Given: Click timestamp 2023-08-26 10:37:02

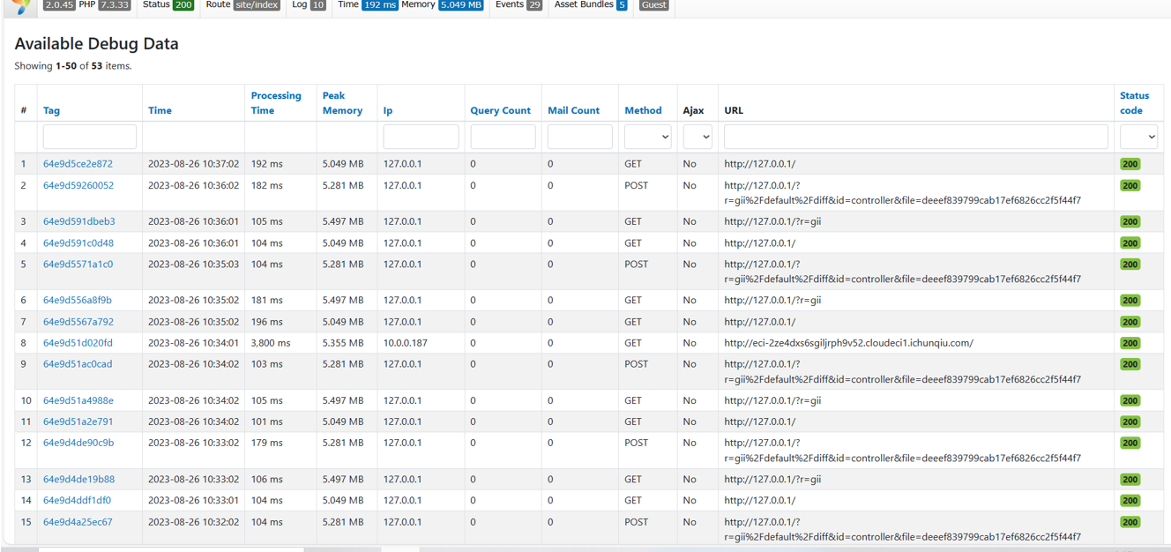Looking at the screenshot, I should tap(193, 164).
